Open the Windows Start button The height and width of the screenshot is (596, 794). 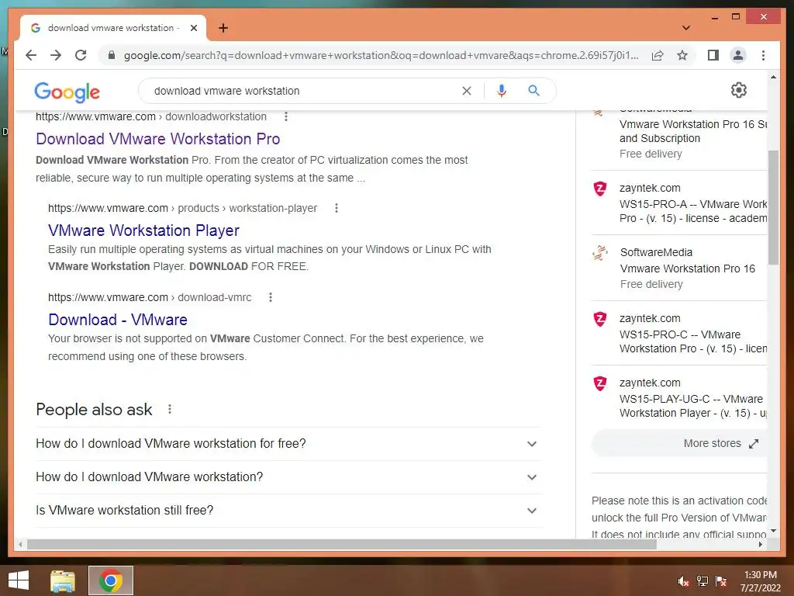pos(19,580)
